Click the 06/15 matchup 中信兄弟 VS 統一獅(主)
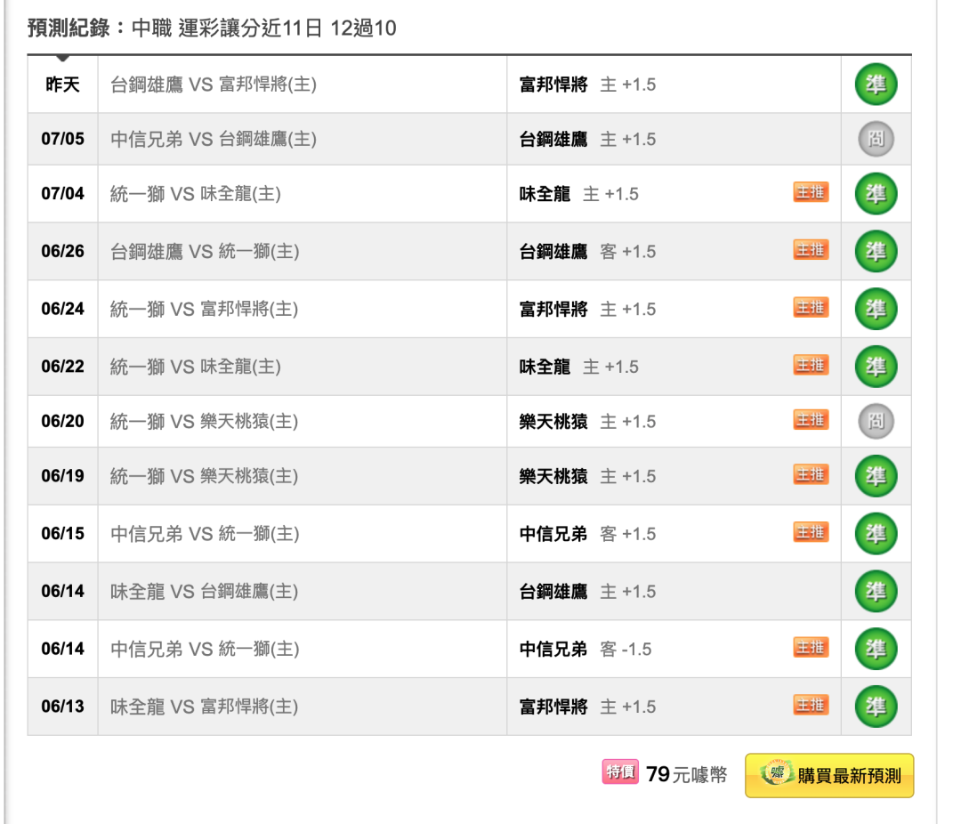The width and height of the screenshot is (961, 824). click(x=205, y=533)
